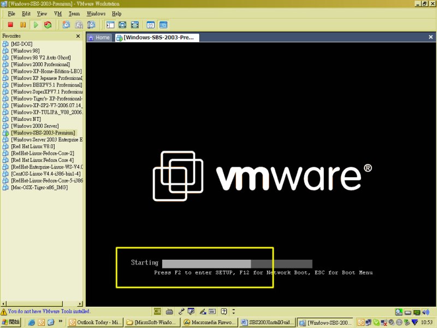Click the green checkmark tray icon
437x328 pixels.
(x=376, y=323)
